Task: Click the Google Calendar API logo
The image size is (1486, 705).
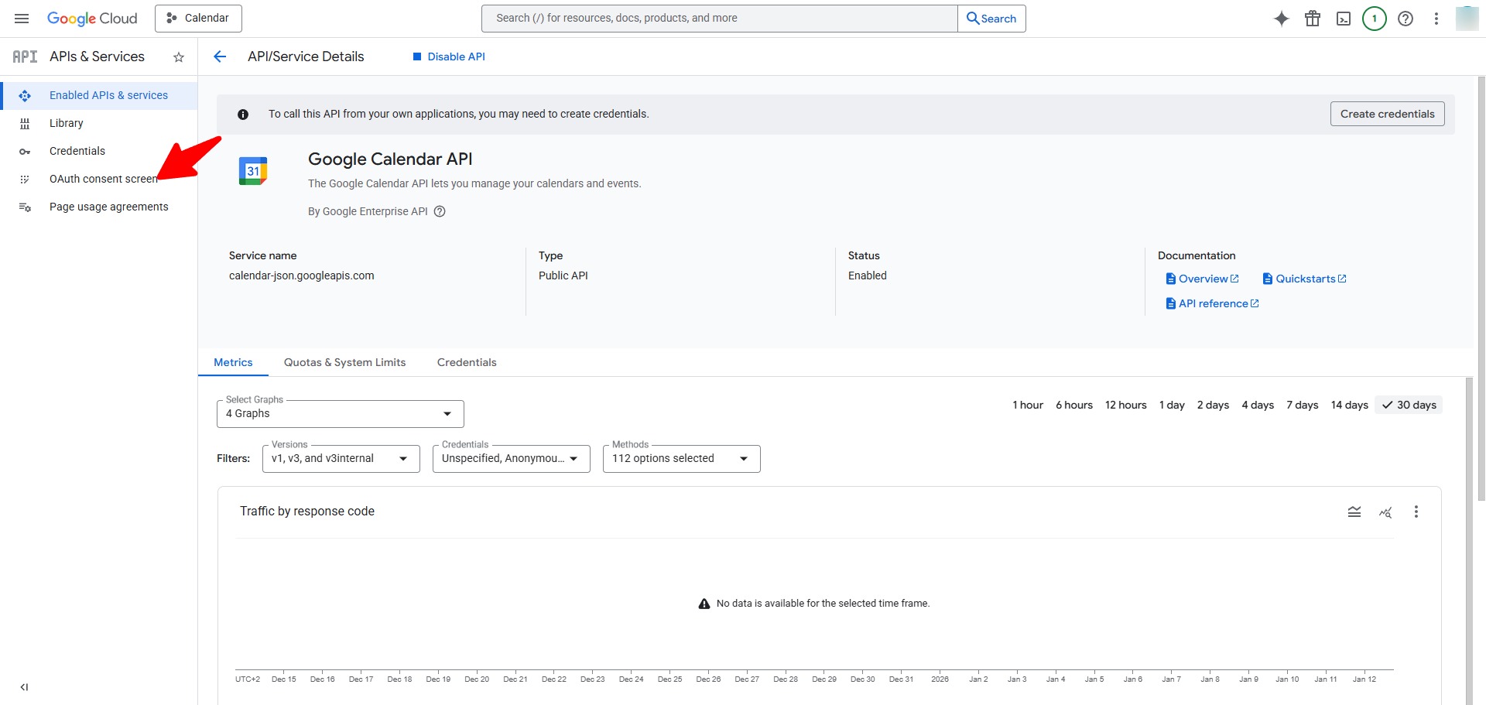Action: click(253, 171)
